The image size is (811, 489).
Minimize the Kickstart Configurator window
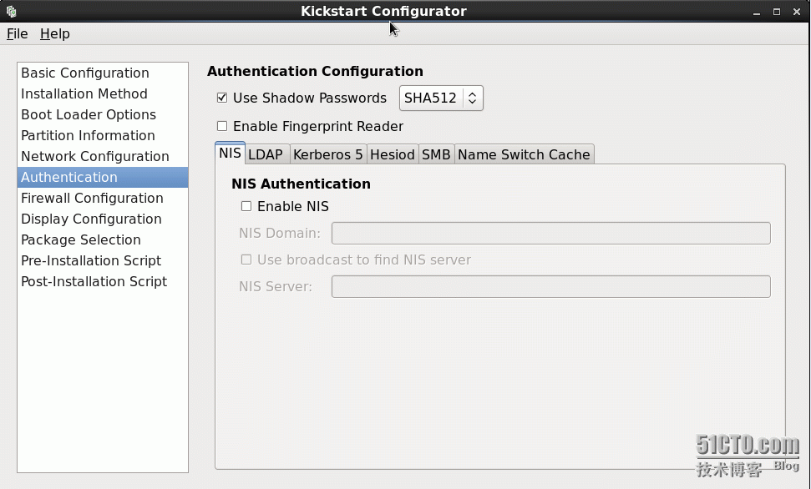tap(757, 12)
